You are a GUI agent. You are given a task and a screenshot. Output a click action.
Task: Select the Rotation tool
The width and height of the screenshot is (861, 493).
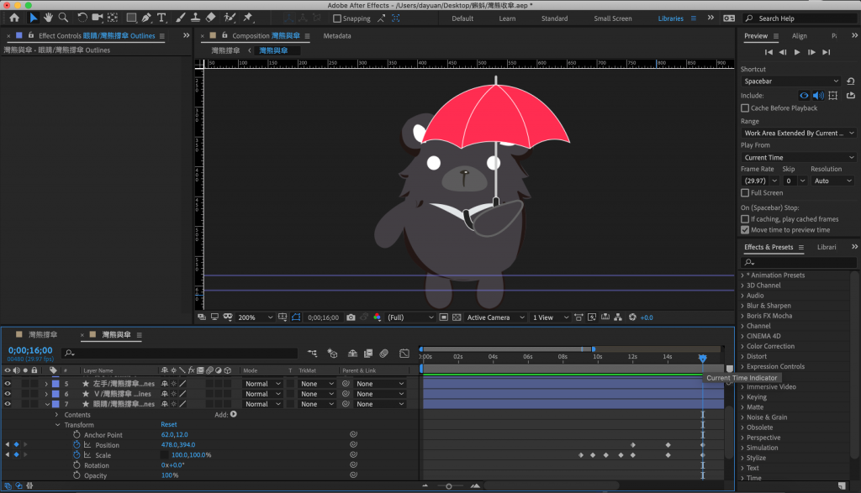tap(82, 18)
